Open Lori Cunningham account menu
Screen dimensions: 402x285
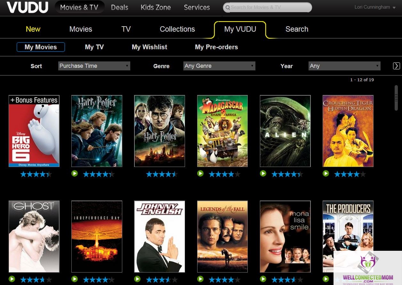pos(375,7)
